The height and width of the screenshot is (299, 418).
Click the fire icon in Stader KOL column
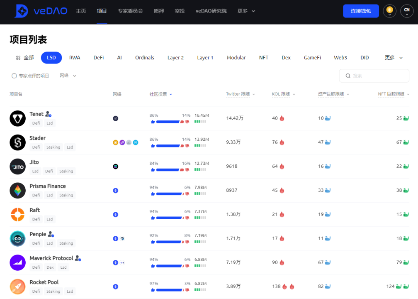282,142
